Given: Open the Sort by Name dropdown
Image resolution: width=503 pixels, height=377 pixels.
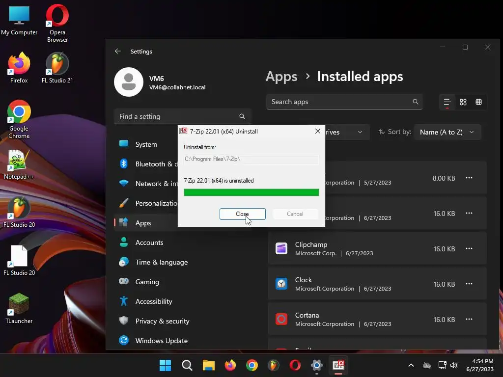Looking at the screenshot, I should tap(447, 132).
